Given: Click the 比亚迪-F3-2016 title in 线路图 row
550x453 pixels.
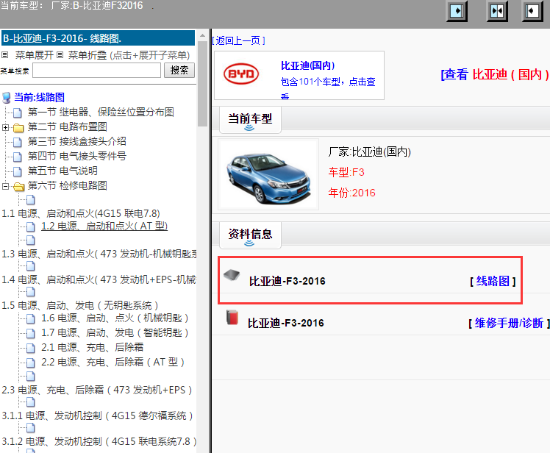Looking at the screenshot, I should 287,281.
